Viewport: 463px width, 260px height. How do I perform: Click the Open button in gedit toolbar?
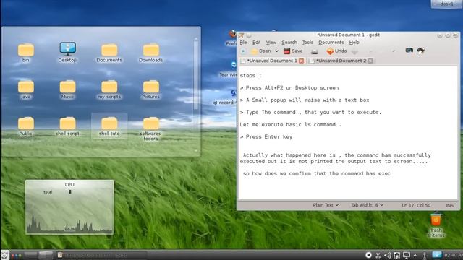(x=261, y=51)
